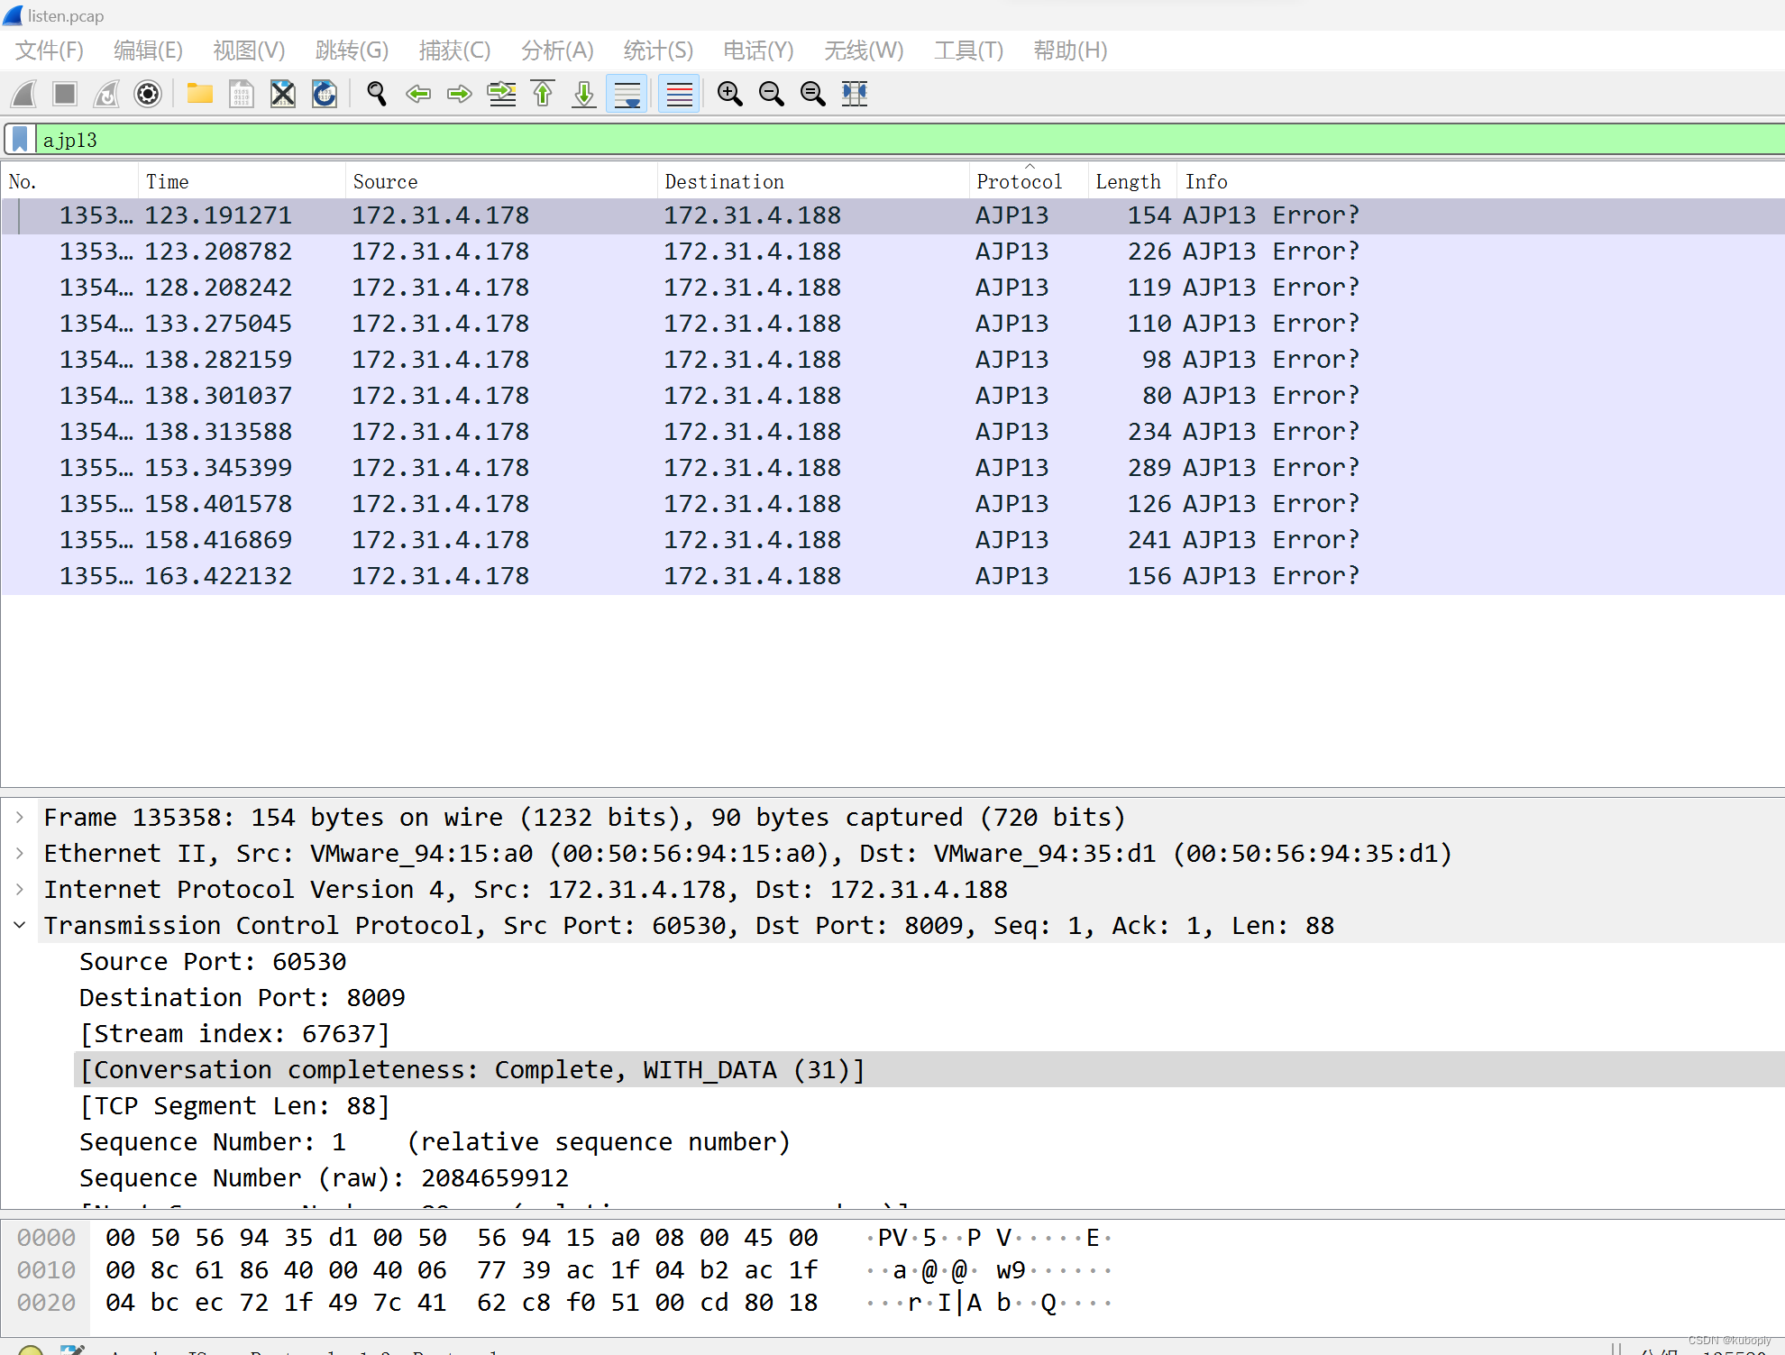Viewport: 1785px width, 1355px height.
Task: Select packet at time 123.208782
Action: coord(892,252)
